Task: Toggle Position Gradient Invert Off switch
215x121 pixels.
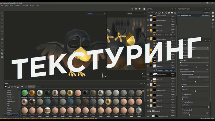Action: [x=199, y=77]
